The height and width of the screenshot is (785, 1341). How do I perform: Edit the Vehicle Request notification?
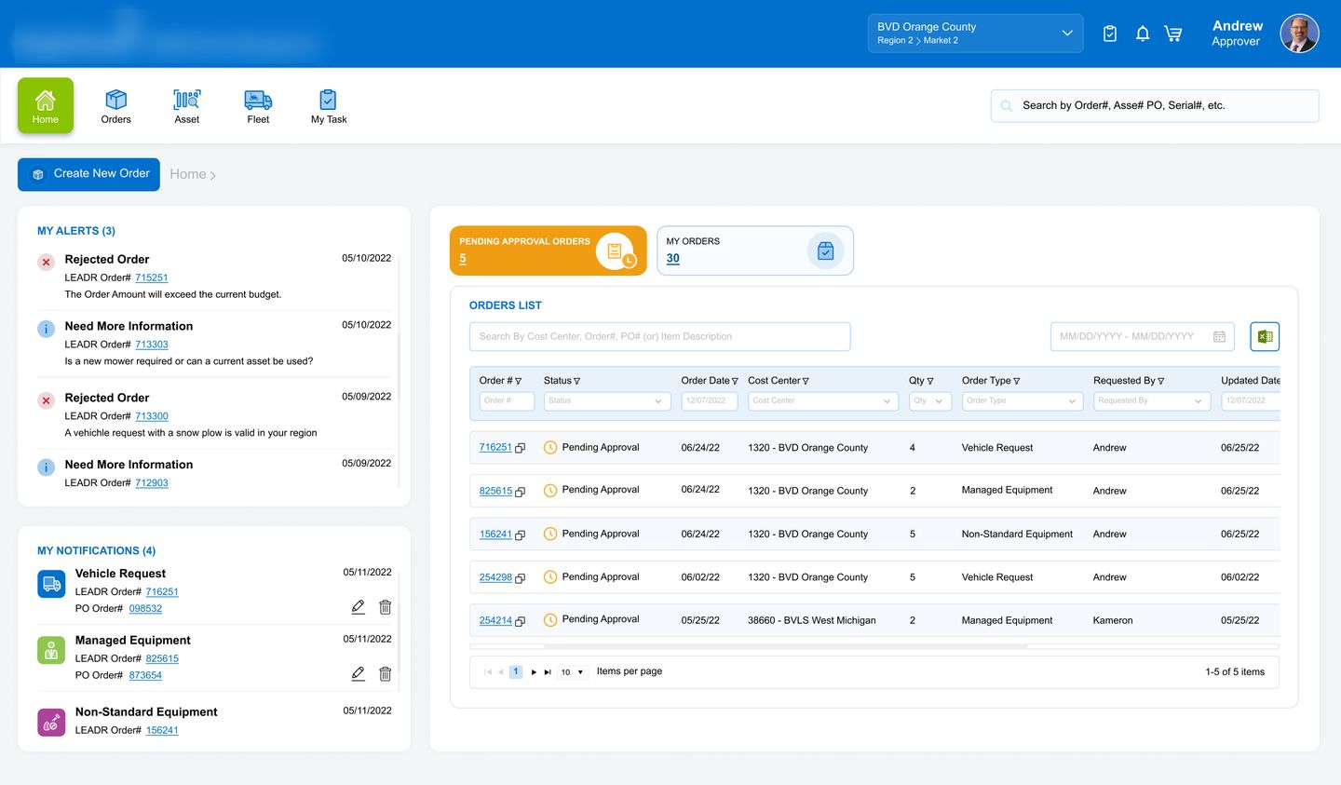358,607
